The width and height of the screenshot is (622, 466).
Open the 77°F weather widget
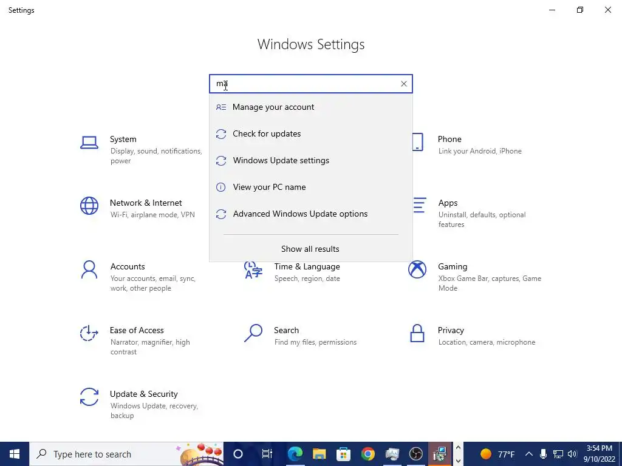coord(497,454)
